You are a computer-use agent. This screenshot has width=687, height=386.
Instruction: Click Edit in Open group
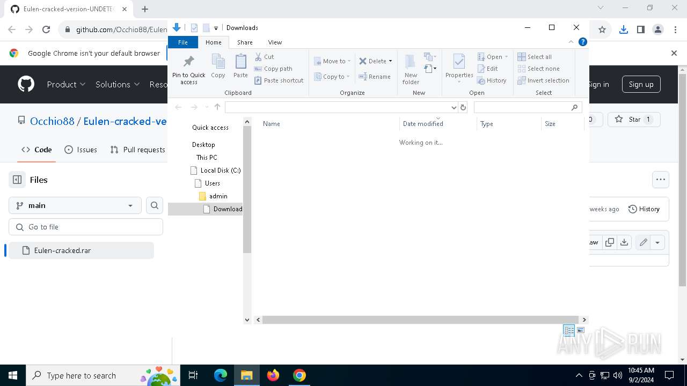click(x=488, y=69)
